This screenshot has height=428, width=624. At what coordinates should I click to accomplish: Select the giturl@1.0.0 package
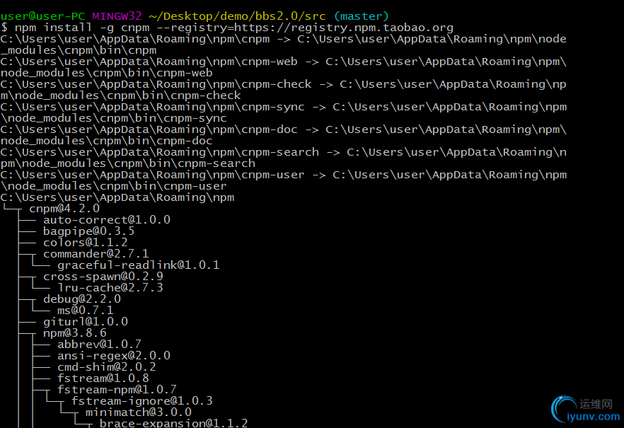click(x=85, y=322)
